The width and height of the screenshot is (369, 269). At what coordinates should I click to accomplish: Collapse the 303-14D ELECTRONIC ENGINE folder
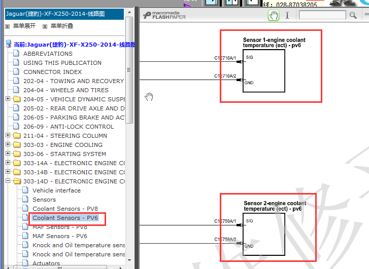point(8,181)
